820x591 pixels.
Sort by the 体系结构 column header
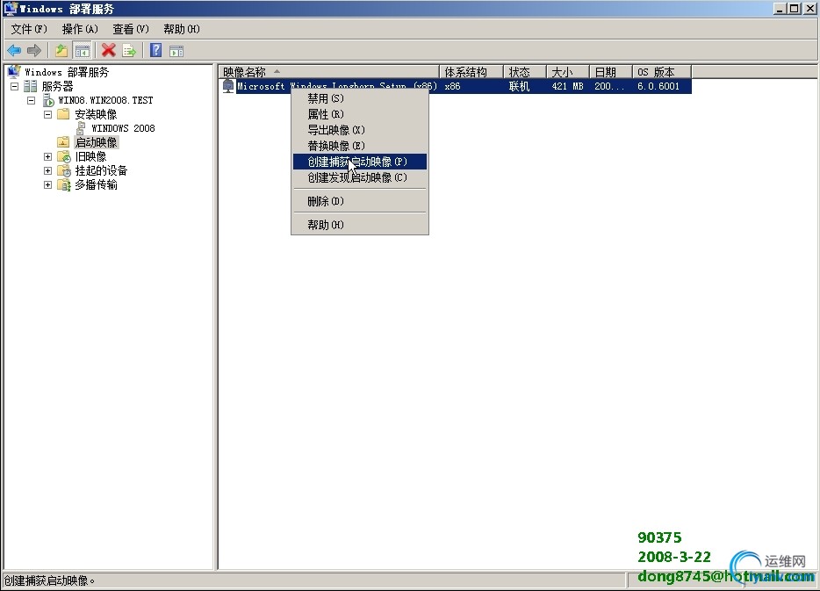point(471,72)
